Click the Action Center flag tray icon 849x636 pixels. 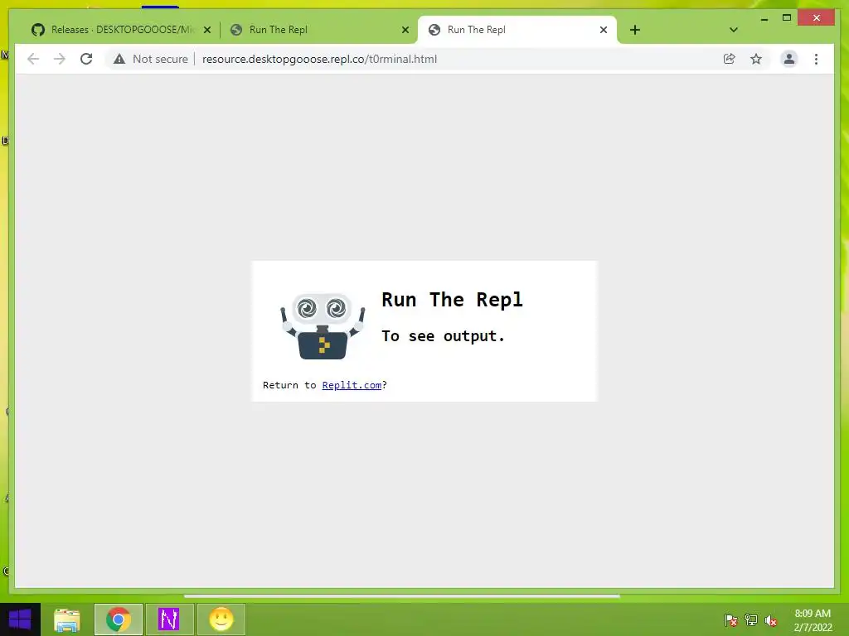[x=730, y=619]
